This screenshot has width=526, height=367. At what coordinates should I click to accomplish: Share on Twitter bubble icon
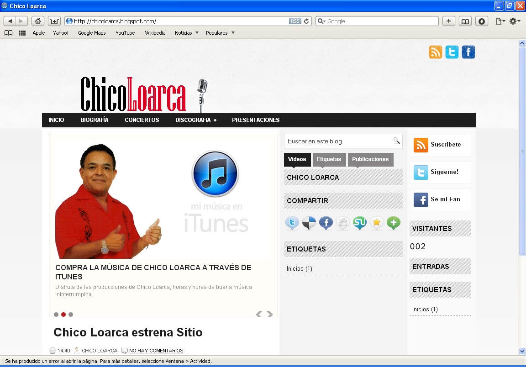click(x=292, y=223)
